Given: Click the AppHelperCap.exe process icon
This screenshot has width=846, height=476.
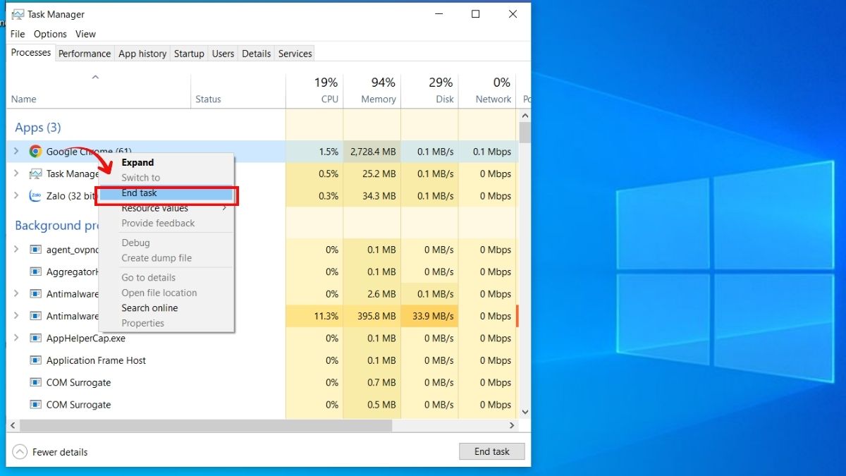Looking at the screenshot, I should [35, 338].
